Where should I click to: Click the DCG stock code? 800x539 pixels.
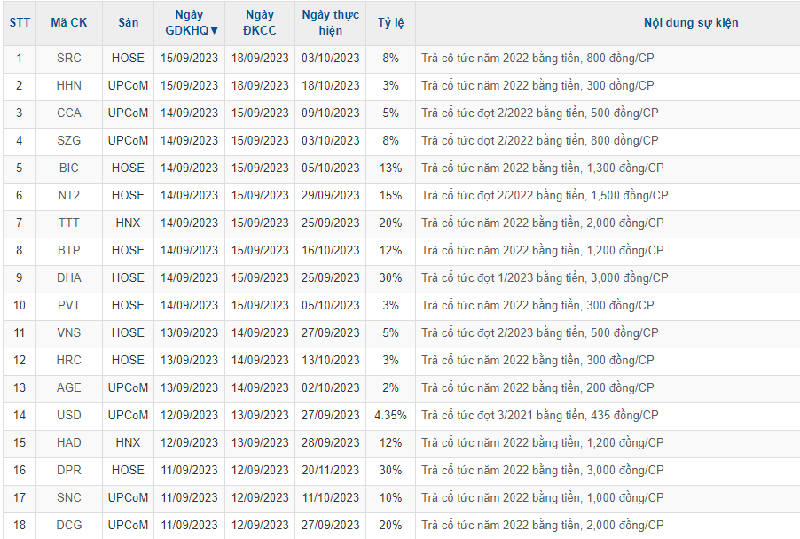tap(68, 526)
